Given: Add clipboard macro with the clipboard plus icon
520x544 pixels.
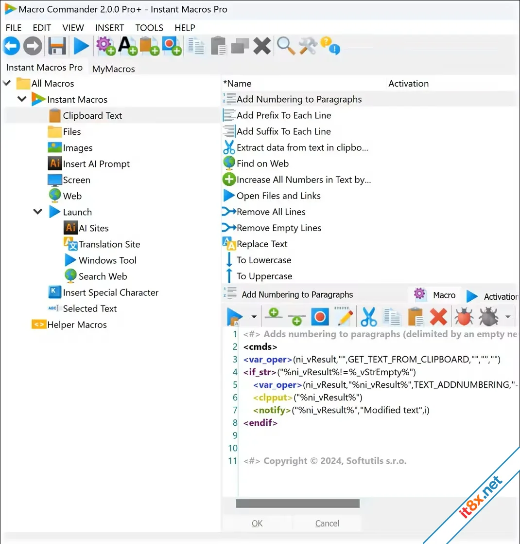Looking at the screenshot, I should (x=149, y=46).
